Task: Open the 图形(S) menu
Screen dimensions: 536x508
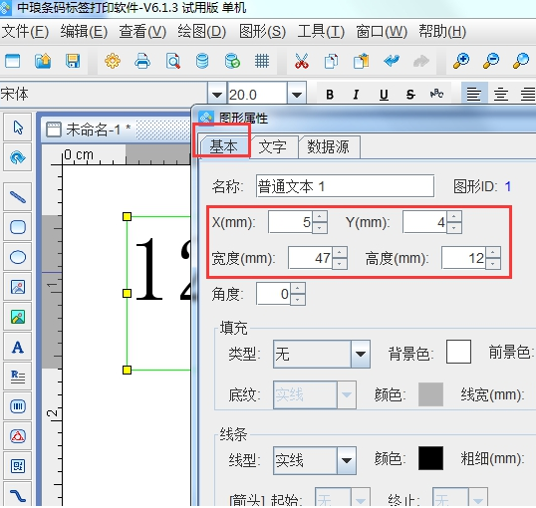Action: (x=262, y=32)
